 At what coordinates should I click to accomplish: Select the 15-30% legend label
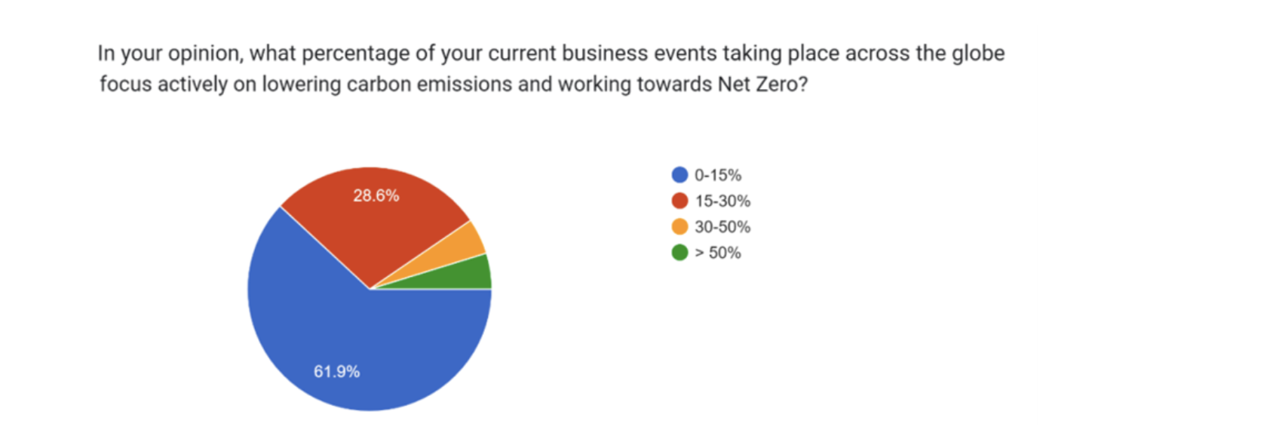click(x=722, y=201)
